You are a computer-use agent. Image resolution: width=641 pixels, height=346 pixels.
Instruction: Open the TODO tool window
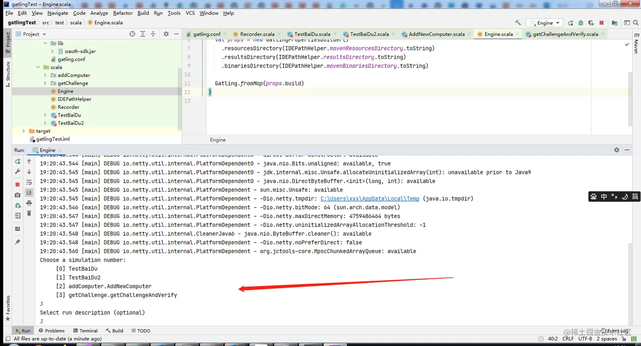(141, 331)
